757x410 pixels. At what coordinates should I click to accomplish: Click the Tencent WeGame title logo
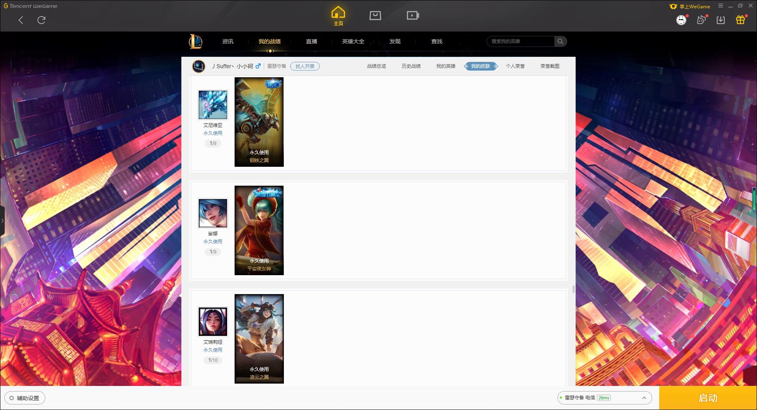click(30, 6)
